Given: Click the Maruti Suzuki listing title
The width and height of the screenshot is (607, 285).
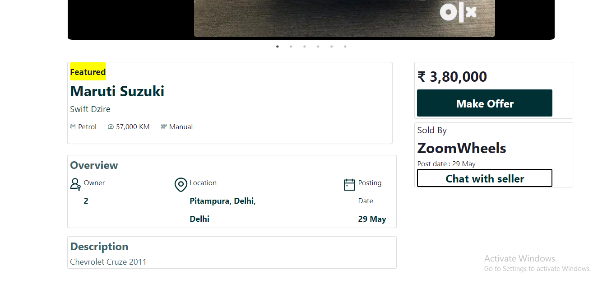Looking at the screenshot, I should pyautogui.click(x=117, y=91).
